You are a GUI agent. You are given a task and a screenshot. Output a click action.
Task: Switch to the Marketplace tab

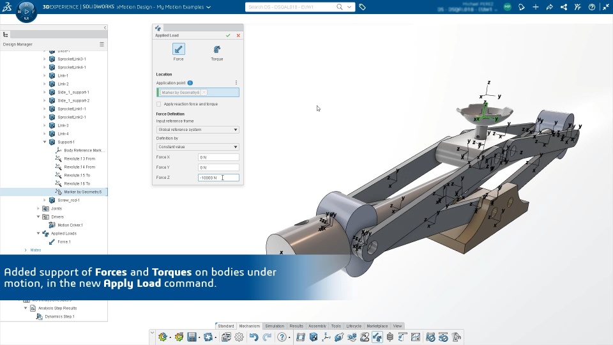click(377, 326)
